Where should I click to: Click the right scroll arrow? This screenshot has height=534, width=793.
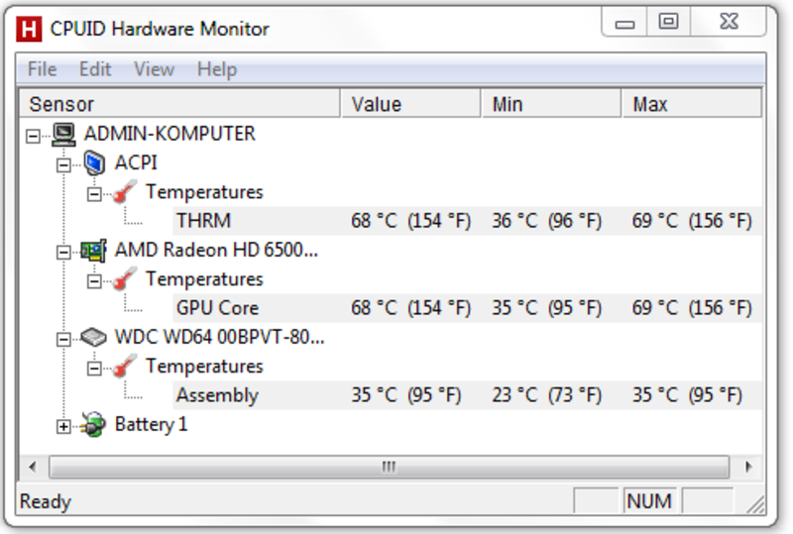click(748, 467)
